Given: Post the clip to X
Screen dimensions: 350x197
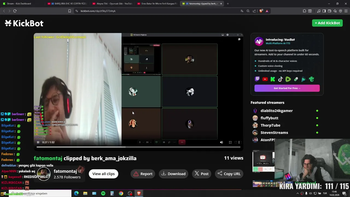Looking at the screenshot, I should pyautogui.click(x=202, y=174).
